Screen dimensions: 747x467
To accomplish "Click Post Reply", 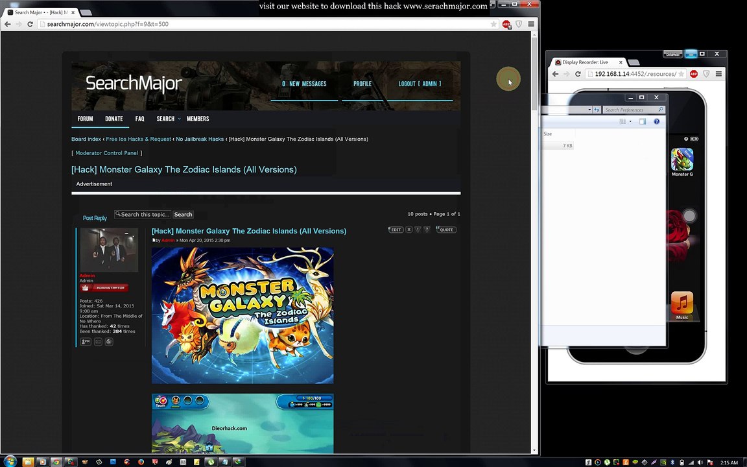I will coord(95,218).
